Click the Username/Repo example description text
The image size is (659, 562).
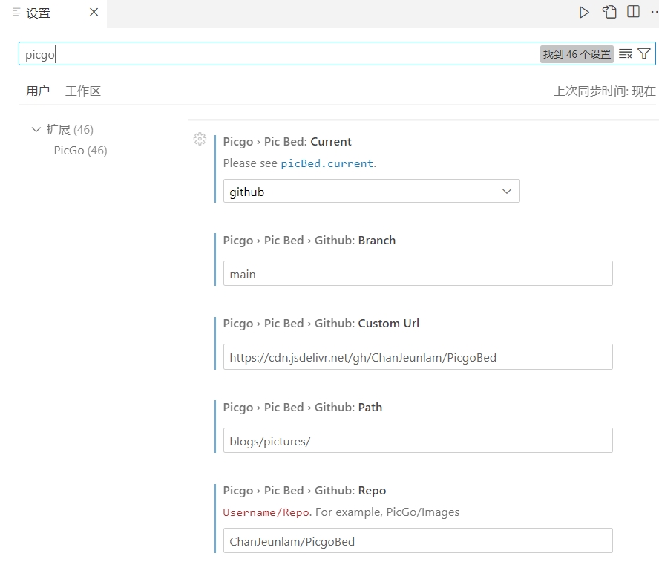pos(341,512)
